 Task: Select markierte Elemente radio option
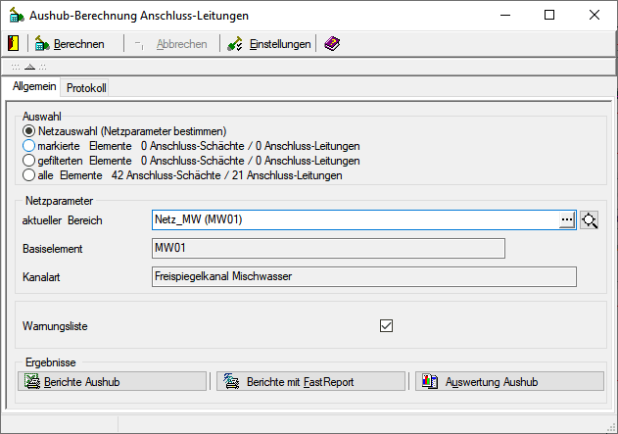29,146
